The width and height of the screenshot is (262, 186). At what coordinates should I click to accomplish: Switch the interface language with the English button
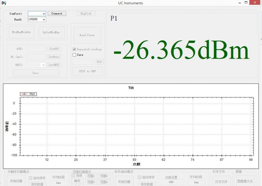click(x=86, y=13)
